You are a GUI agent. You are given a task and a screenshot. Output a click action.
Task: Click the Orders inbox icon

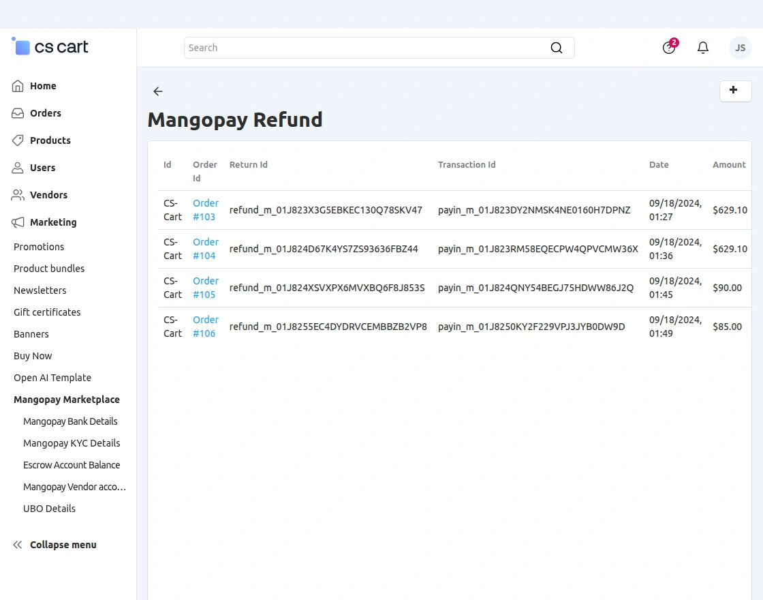coord(18,113)
